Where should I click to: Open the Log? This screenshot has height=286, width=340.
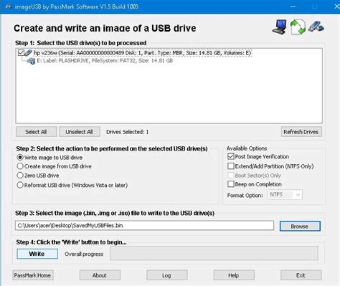[167, 275]
